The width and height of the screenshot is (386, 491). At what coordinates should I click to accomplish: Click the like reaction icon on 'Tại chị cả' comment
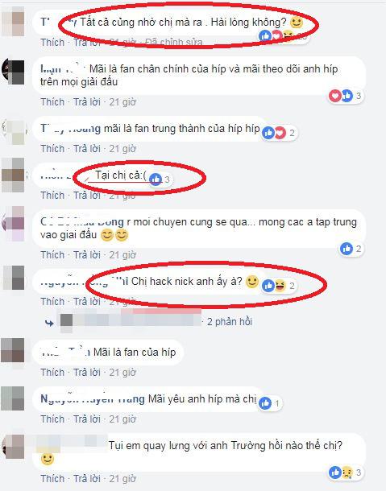[x=156, y=179]
